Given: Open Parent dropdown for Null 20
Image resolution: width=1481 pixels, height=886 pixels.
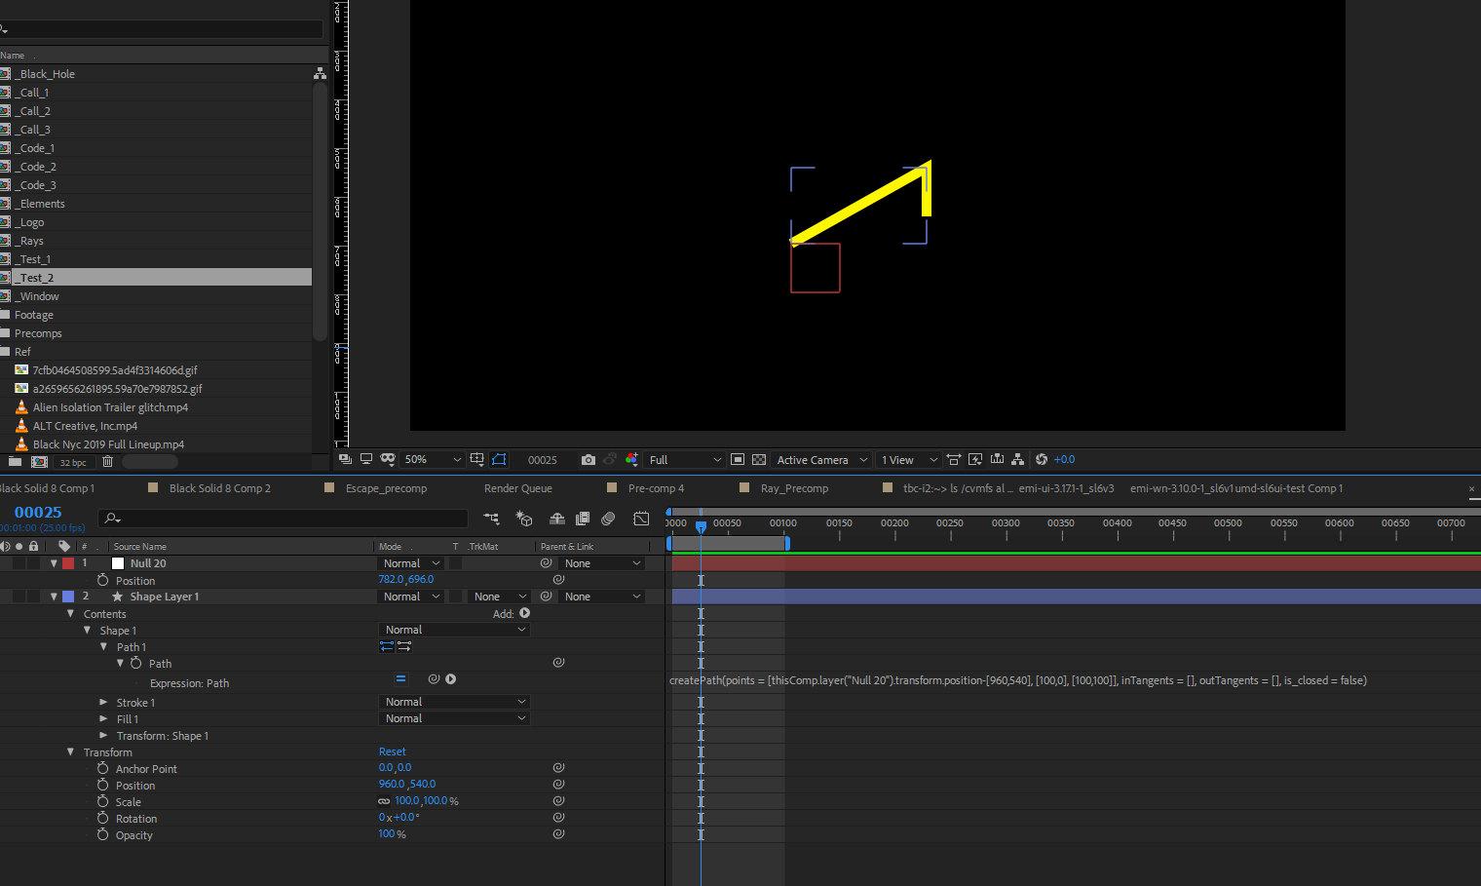Looking at the screenshot, I should 603,563.
